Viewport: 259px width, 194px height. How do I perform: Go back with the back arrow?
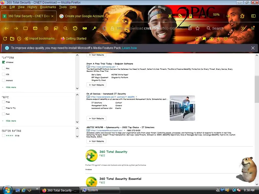coord(6,28)
